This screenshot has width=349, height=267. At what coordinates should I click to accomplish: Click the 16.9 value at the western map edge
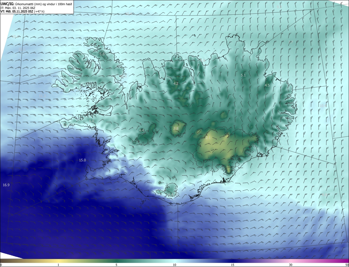[x=6, y=185]
